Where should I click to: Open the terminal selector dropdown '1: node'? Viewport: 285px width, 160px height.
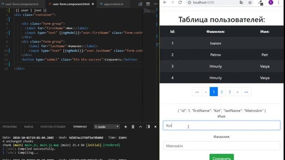tap(107, 127)
